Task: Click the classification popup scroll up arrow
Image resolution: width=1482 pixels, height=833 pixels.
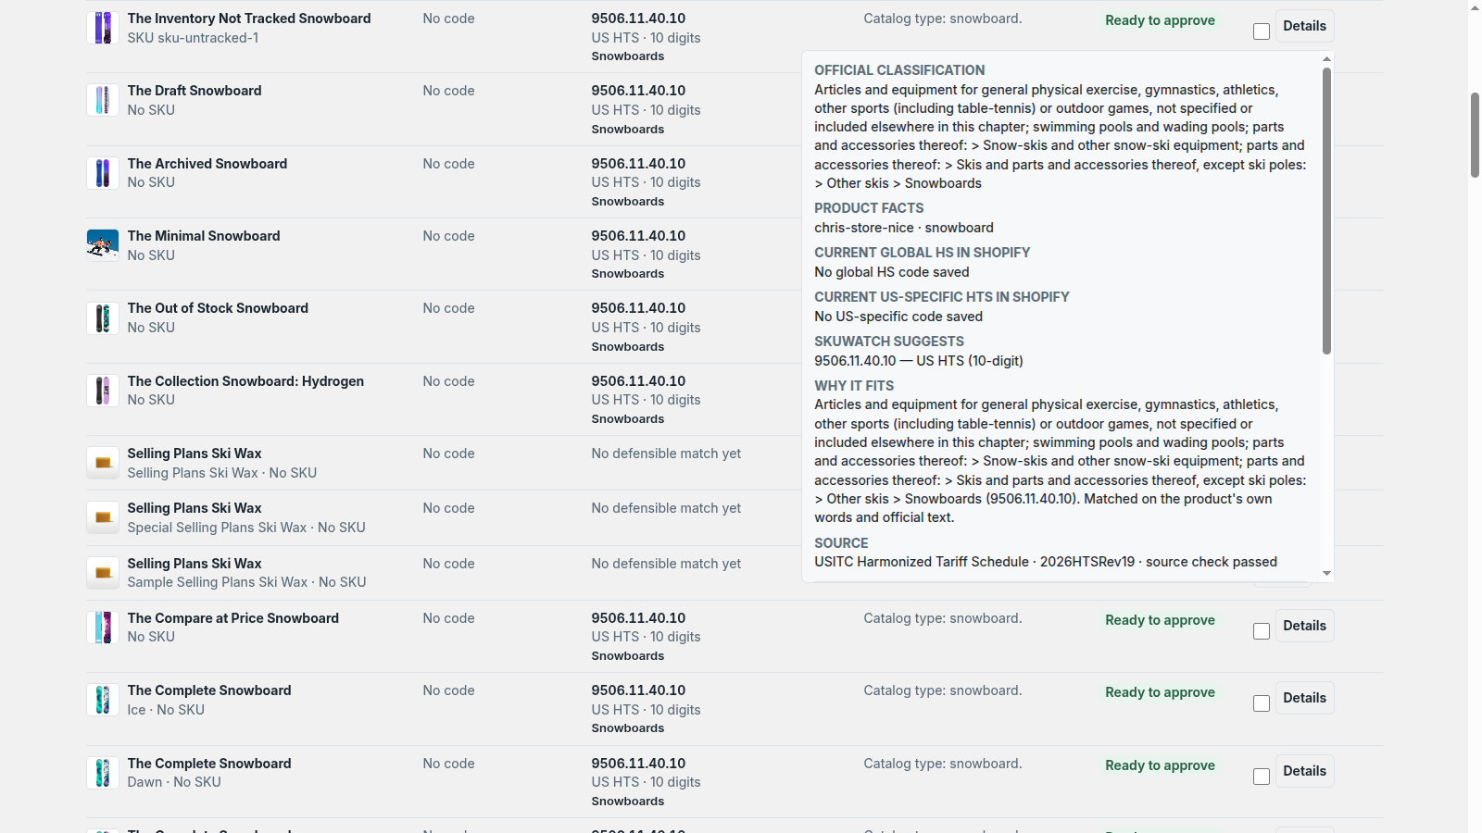Action: [1326, 58]
